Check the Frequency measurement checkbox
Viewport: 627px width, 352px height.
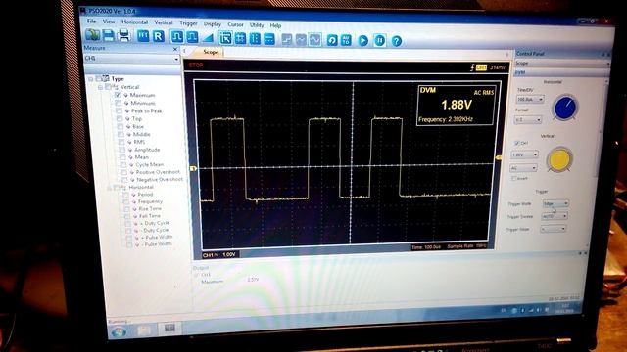coord(126,202)
